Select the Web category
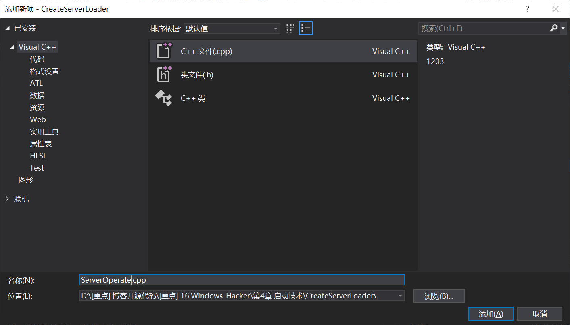The image size is (570, 325). pyautogui.click(x=38, y=120)
